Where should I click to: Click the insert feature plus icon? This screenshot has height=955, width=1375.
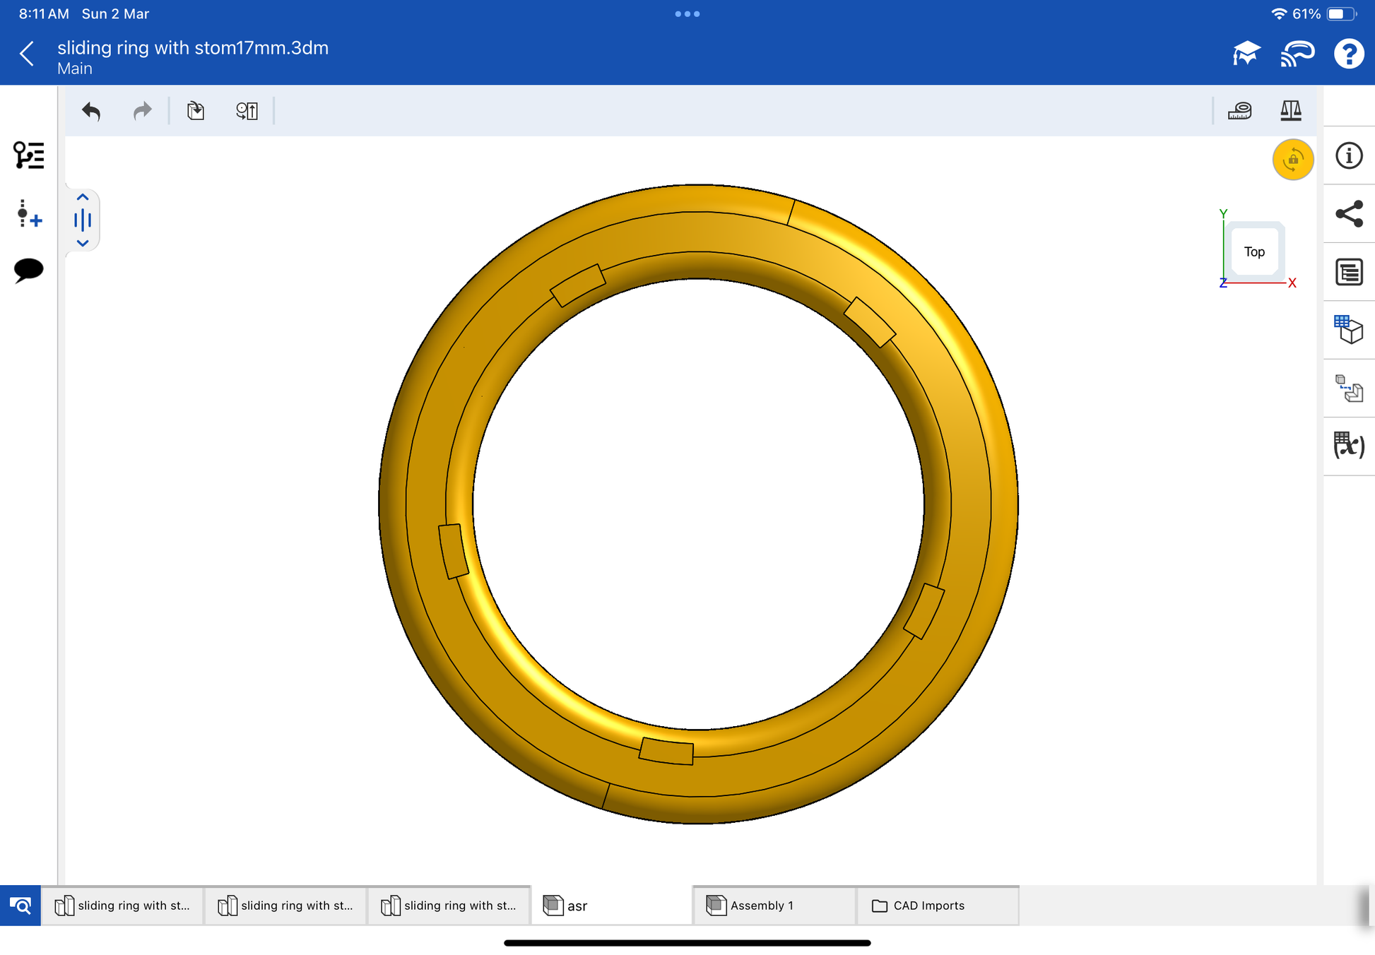28,214
